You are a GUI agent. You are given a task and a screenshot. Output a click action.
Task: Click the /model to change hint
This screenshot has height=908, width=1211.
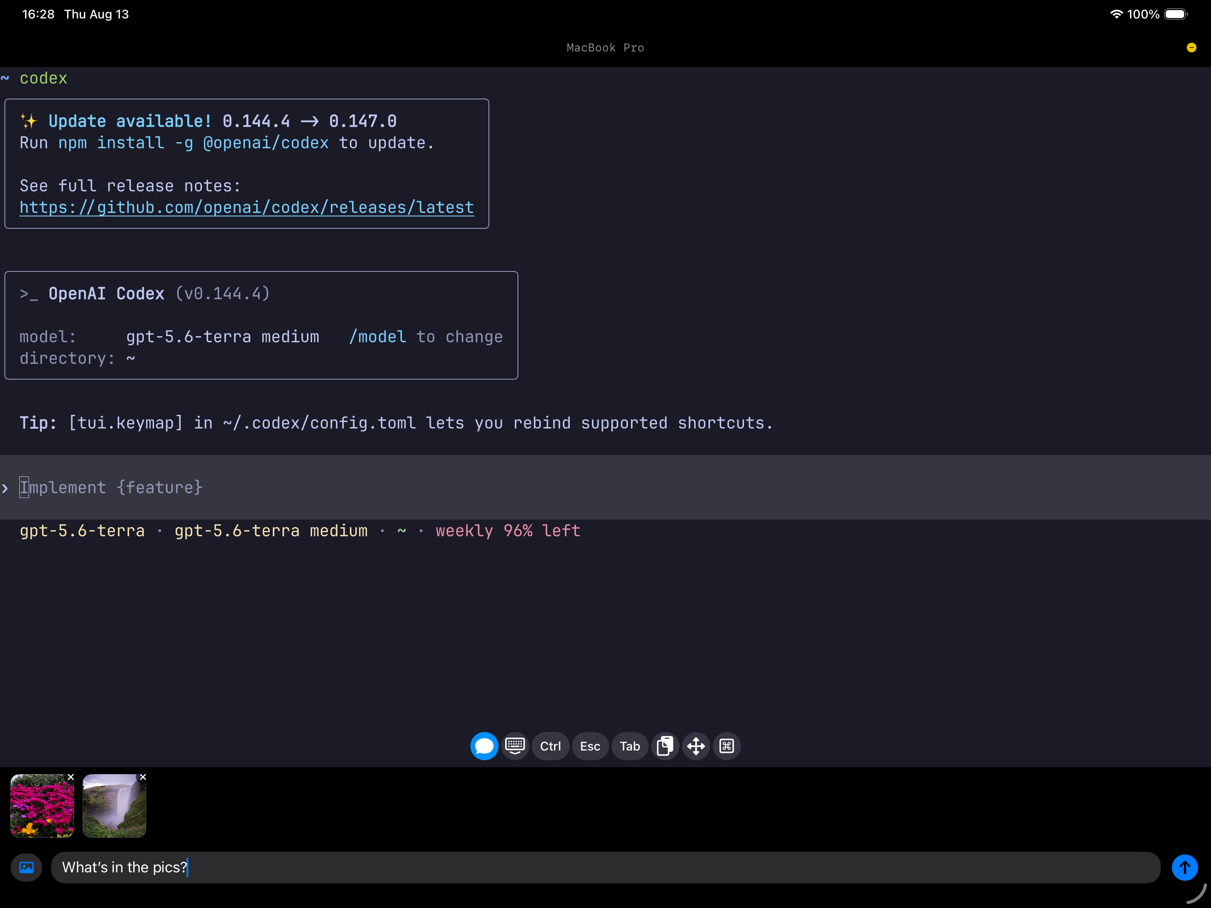[x=426, y=337]
